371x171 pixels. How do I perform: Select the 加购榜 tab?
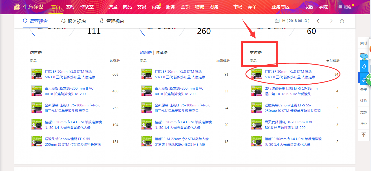click(146, 53)
